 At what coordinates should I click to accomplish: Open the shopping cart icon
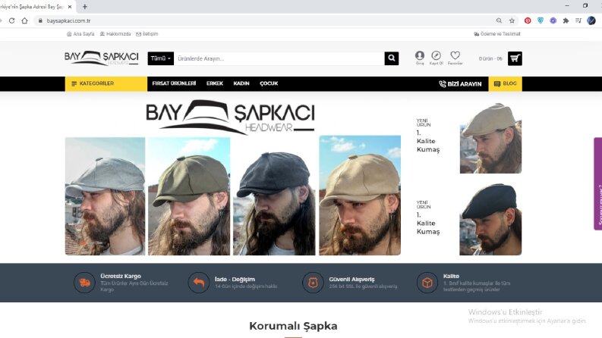pos(515,58)
